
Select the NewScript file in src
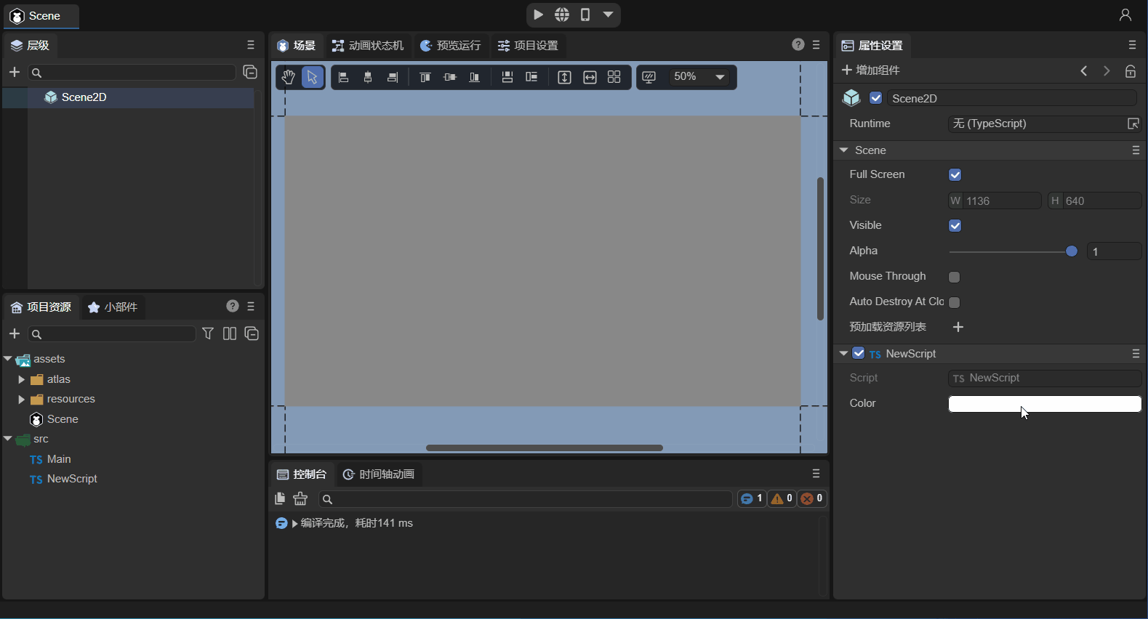pyautogui.click(x=71, y=479)
